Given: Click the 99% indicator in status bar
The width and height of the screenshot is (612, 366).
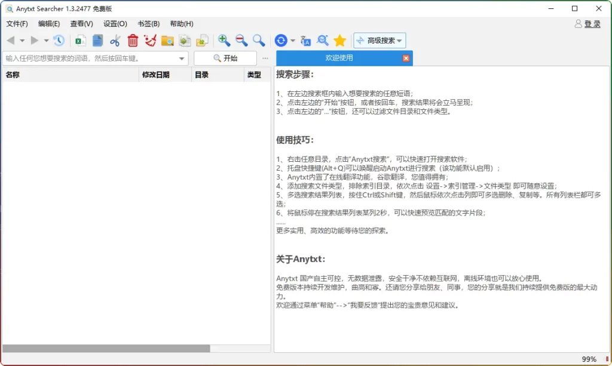Looking at the screenshot, I should (589, 359).
